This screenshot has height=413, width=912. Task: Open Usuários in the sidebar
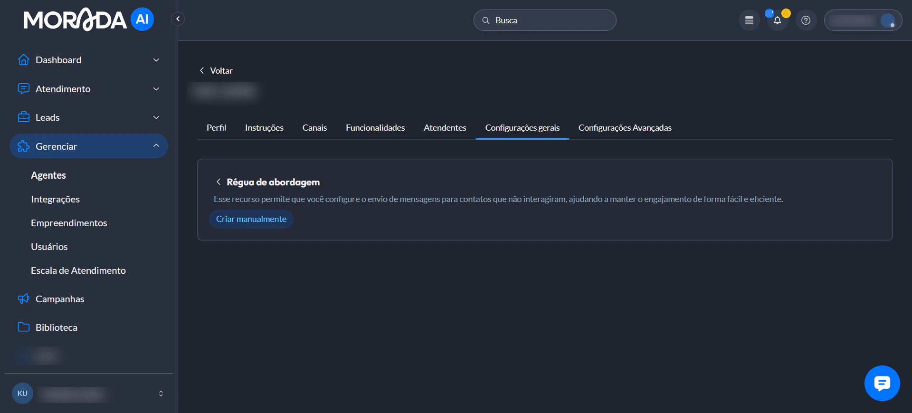pos(49,247)
